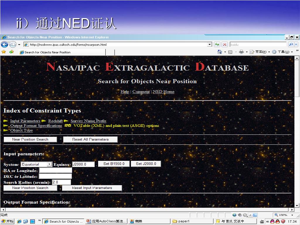Click the Redshift constraint link
Screen dimensions: 300x225
click(x=55, y=121)
